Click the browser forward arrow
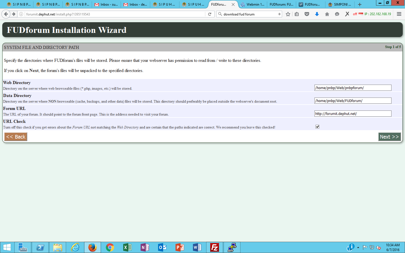This screenshot has width=405, height=253. 13,14
